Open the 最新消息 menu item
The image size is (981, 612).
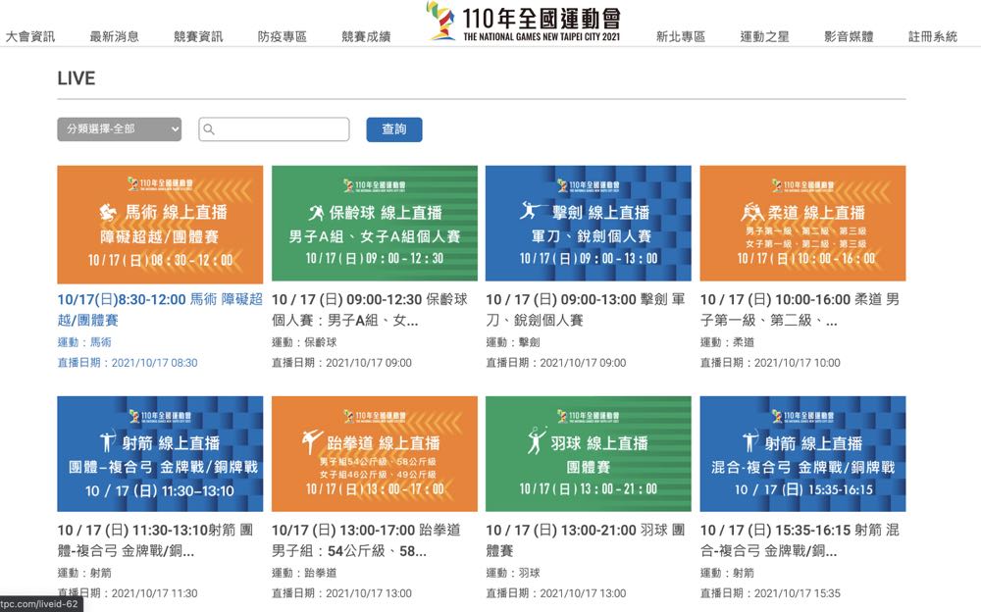[115, 36]
